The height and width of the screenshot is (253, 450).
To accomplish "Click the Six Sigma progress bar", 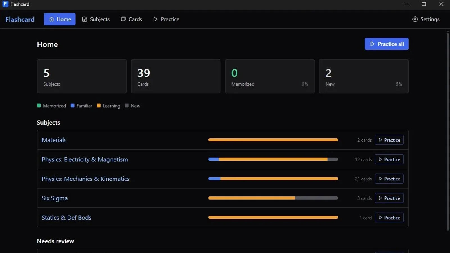I will tap(273, 198).
